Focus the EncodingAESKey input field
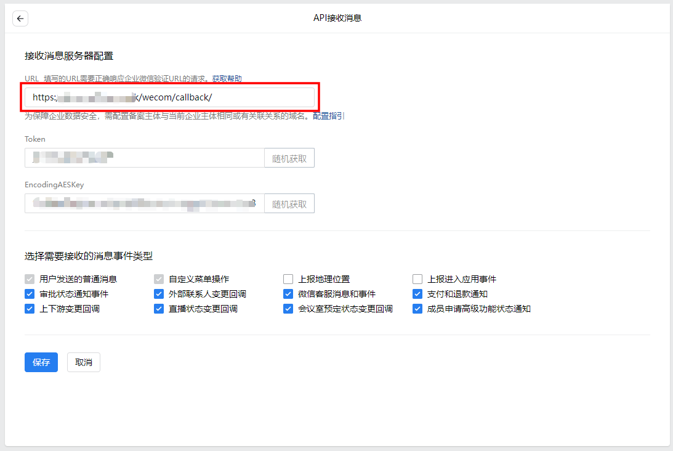The height and width of the screenshot is (451, 673). tap(145, 203)
